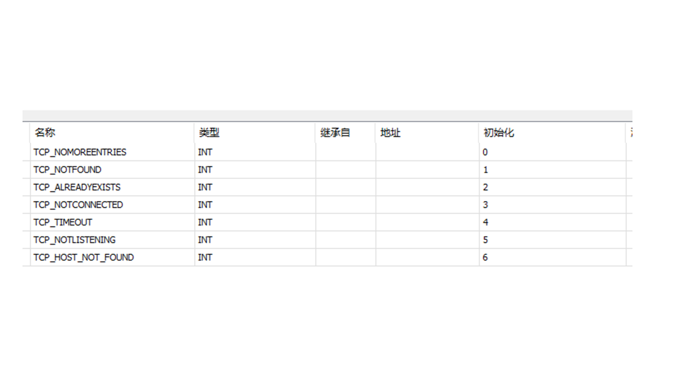Click initialization value 6 cell
Image resolution: width=675 pixels, height=380 pixels.
[485, 258]
